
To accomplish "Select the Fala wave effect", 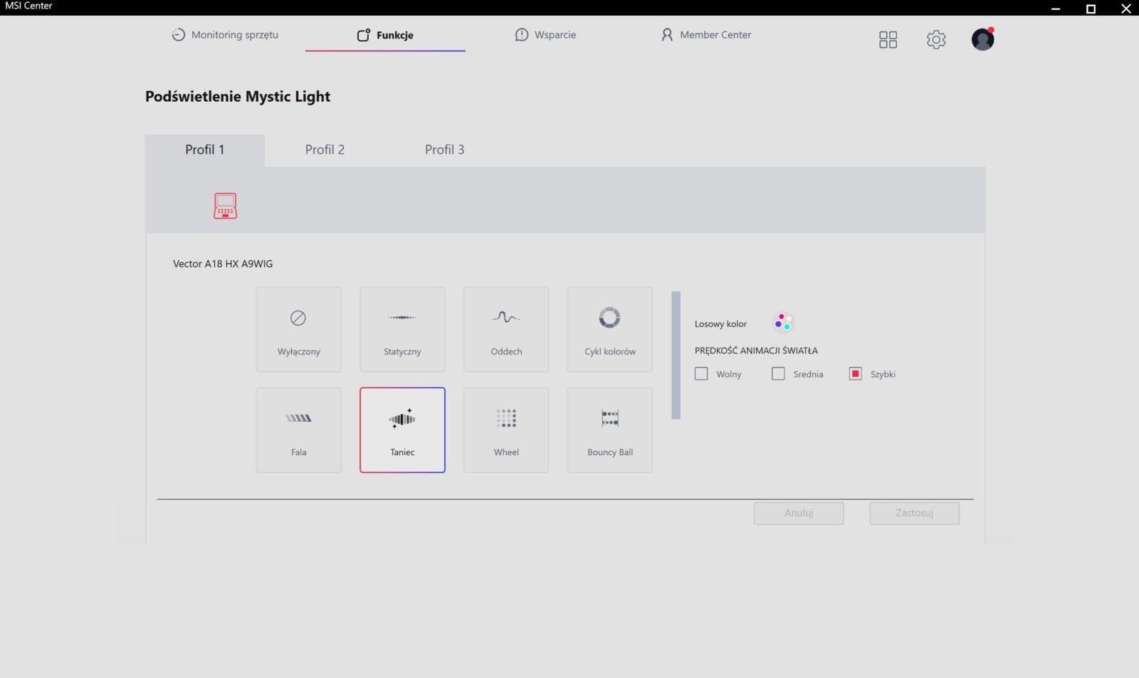I will 298,429.
